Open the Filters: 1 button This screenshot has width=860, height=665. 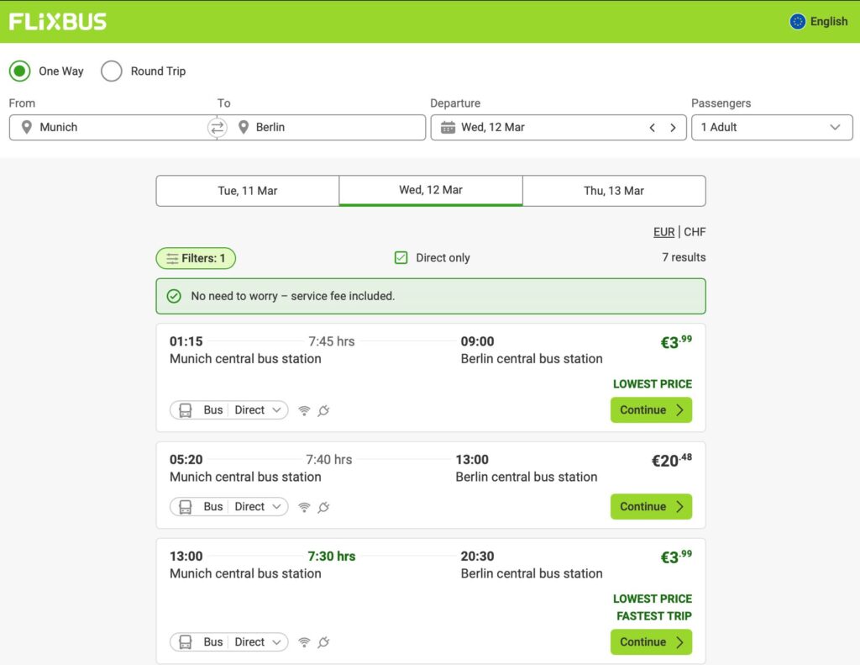click(x=196, y=258)
